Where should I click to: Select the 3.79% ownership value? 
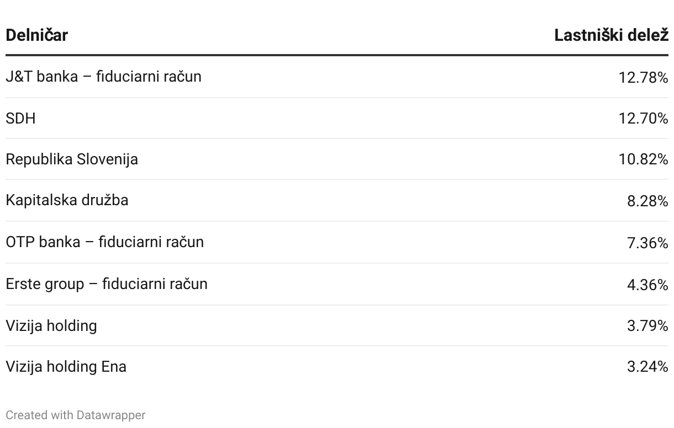647,325
